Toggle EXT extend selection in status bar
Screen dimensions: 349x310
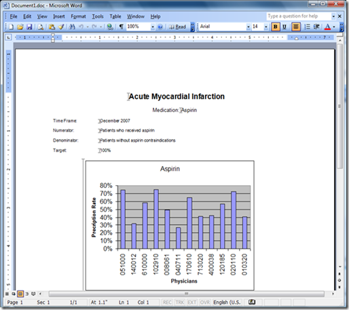click(192, 303)
